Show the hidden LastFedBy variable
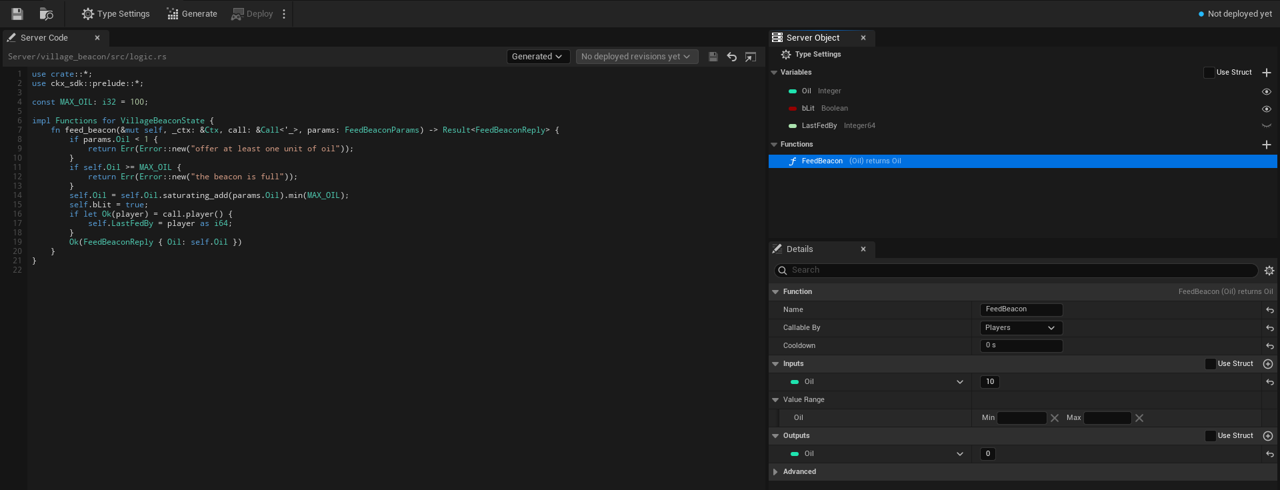1280x490 pixels. 1267,126
